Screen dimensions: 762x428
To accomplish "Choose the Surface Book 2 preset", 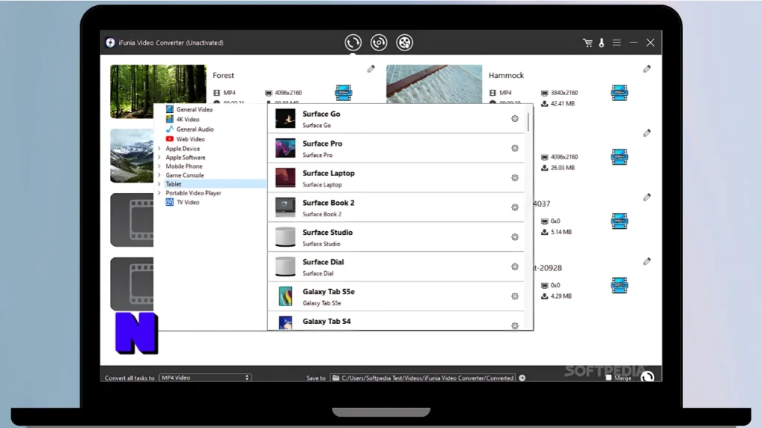I will tap(396, 207).
